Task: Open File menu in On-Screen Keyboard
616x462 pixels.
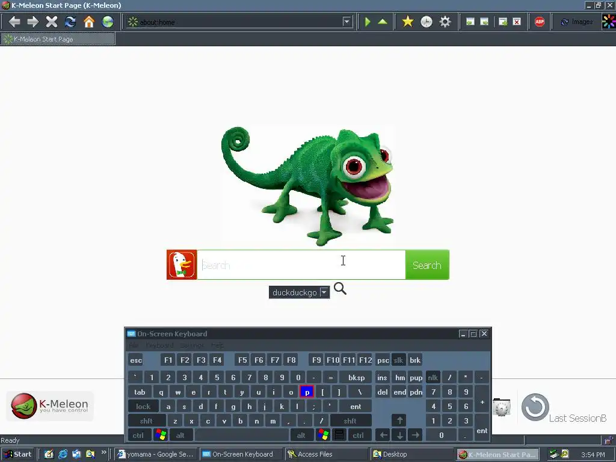Action: click(x=134, y=345)
